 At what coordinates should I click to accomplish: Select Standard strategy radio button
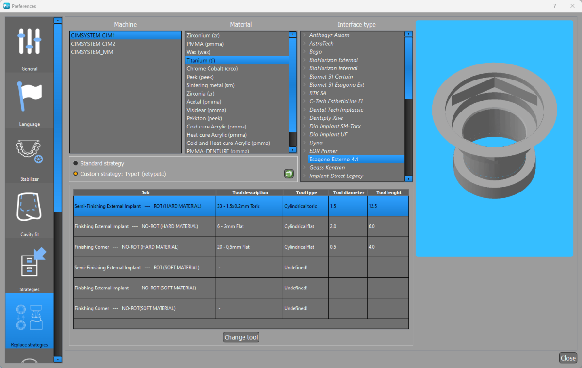[x=76, y=164]
